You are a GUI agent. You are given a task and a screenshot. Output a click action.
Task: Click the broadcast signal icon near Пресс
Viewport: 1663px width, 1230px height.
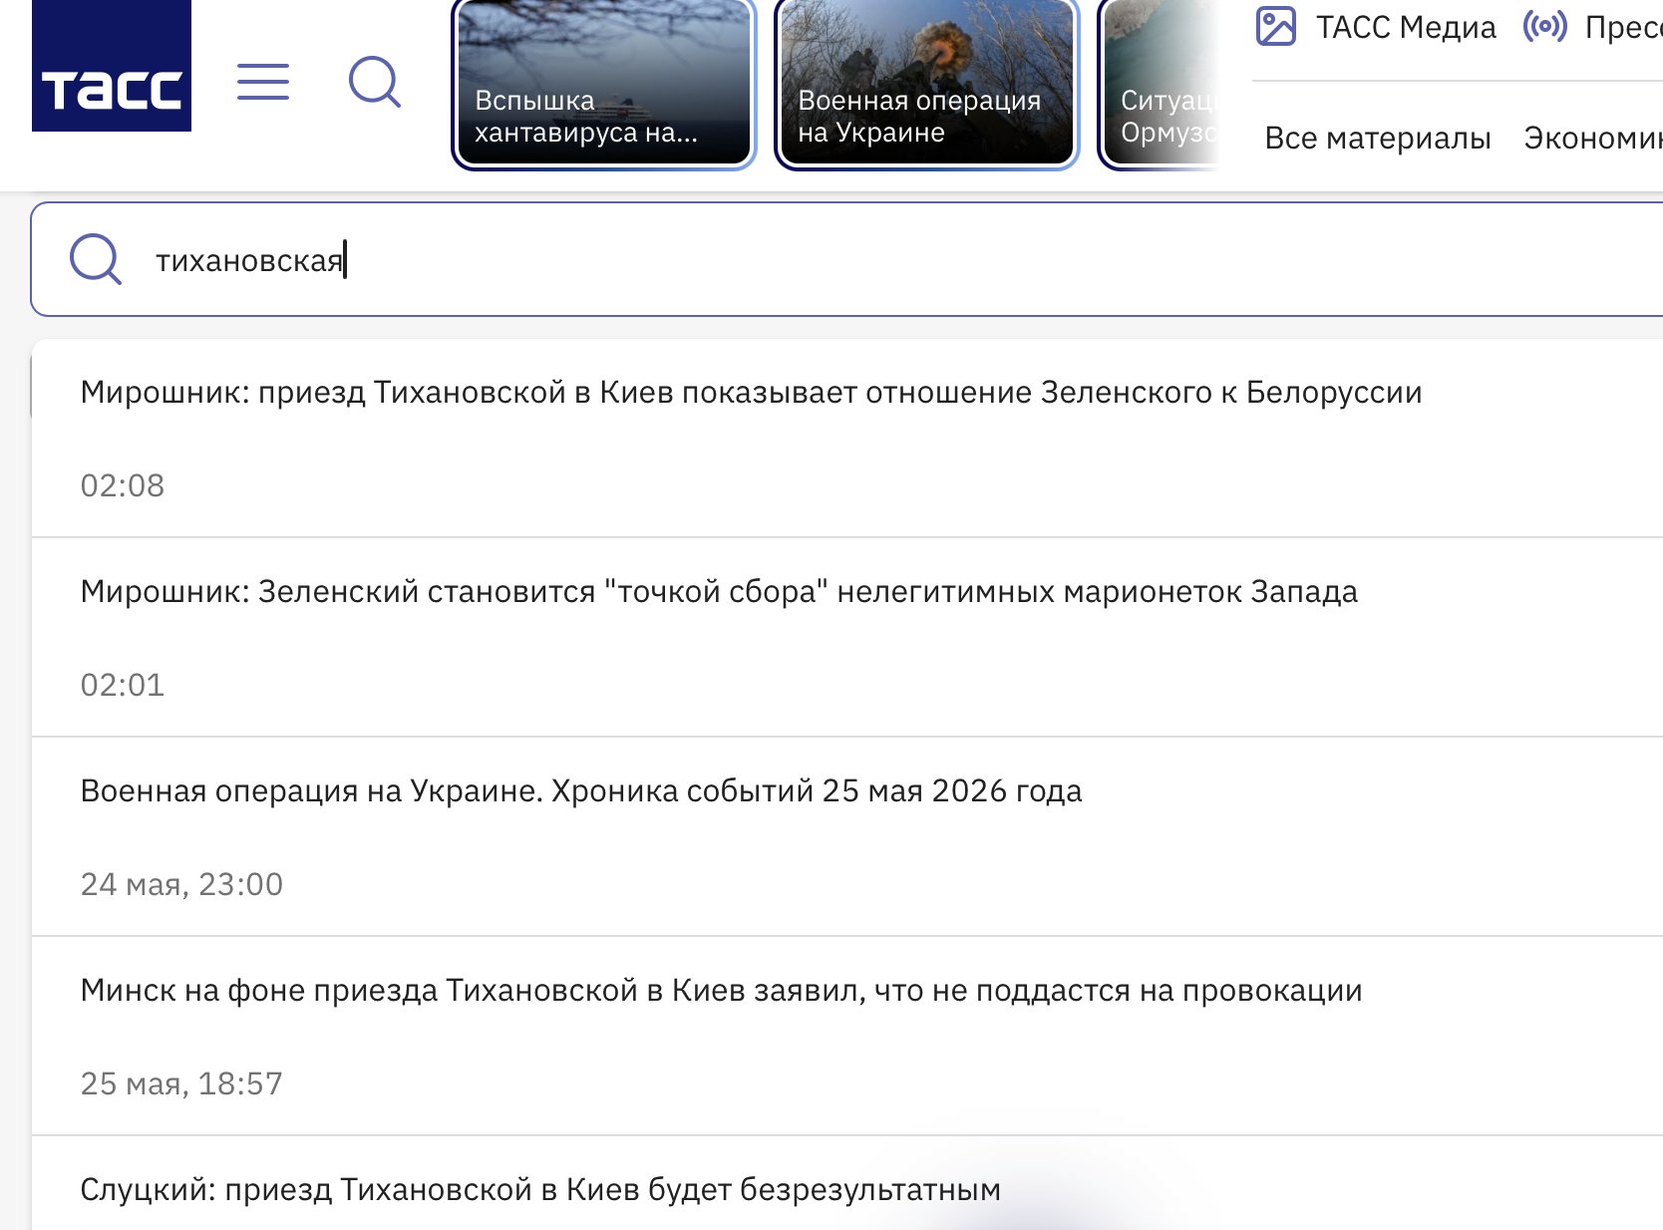1544,26
